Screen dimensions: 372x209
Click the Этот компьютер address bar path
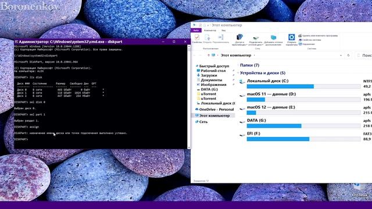[x=236, y=55]
